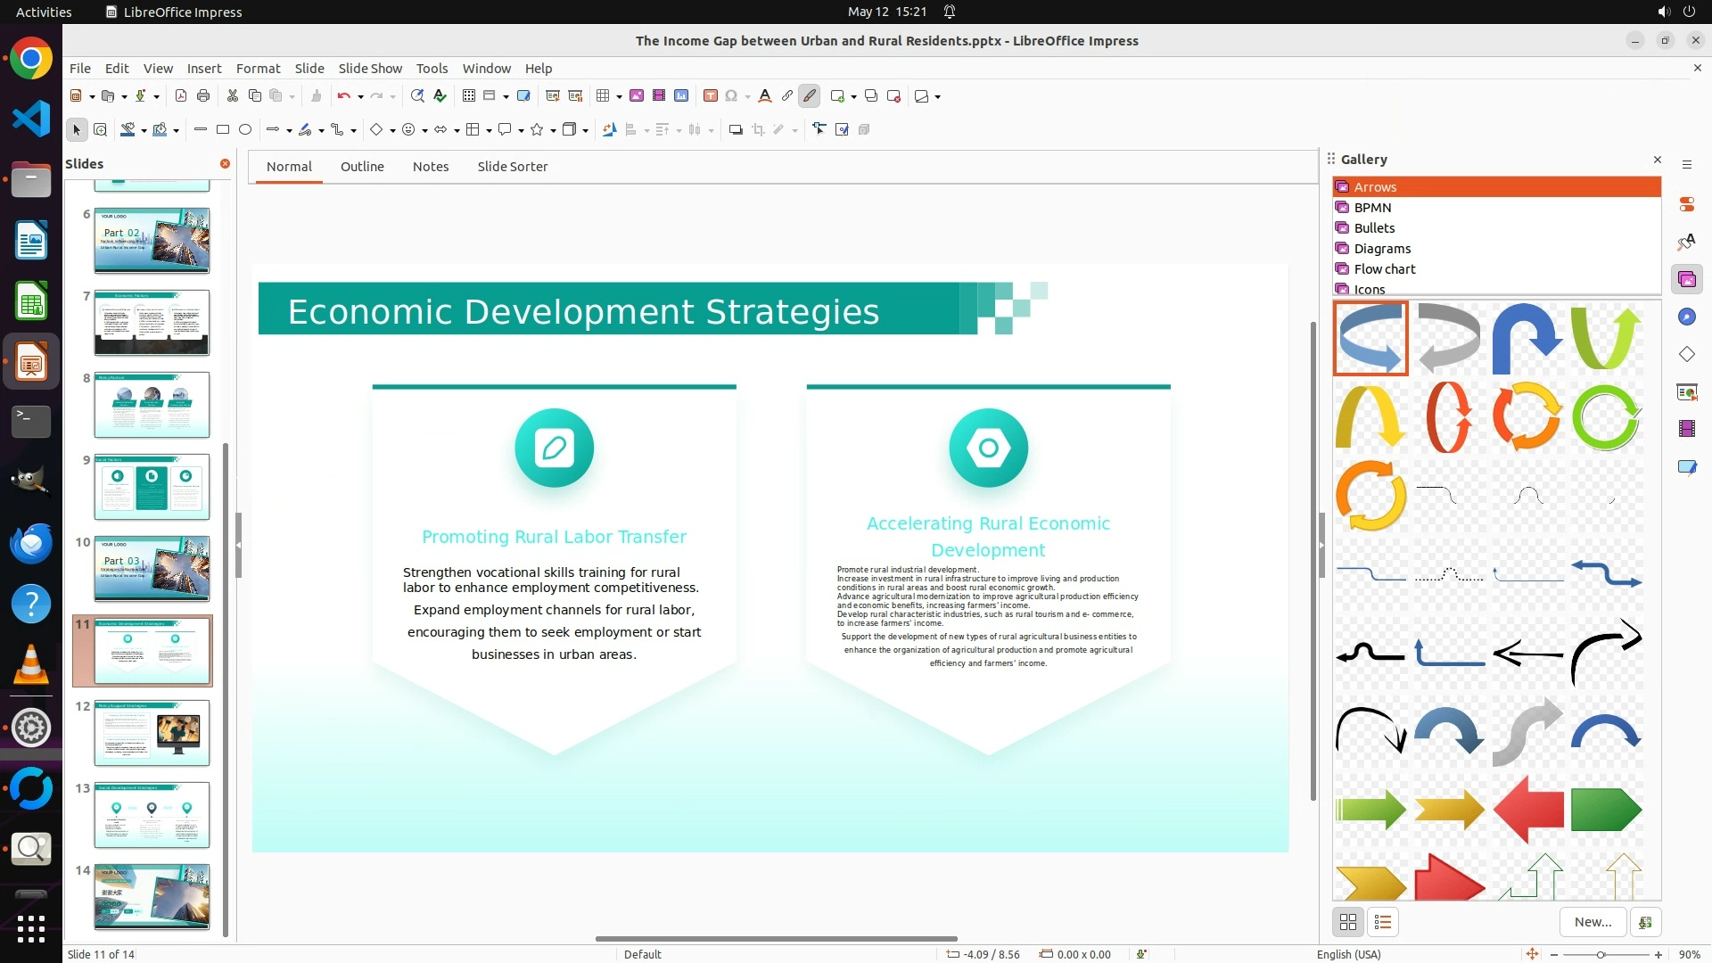Screen dimensions: 1712x963
Task: Toggle the Show Draw Functions button
Action: 810,96
